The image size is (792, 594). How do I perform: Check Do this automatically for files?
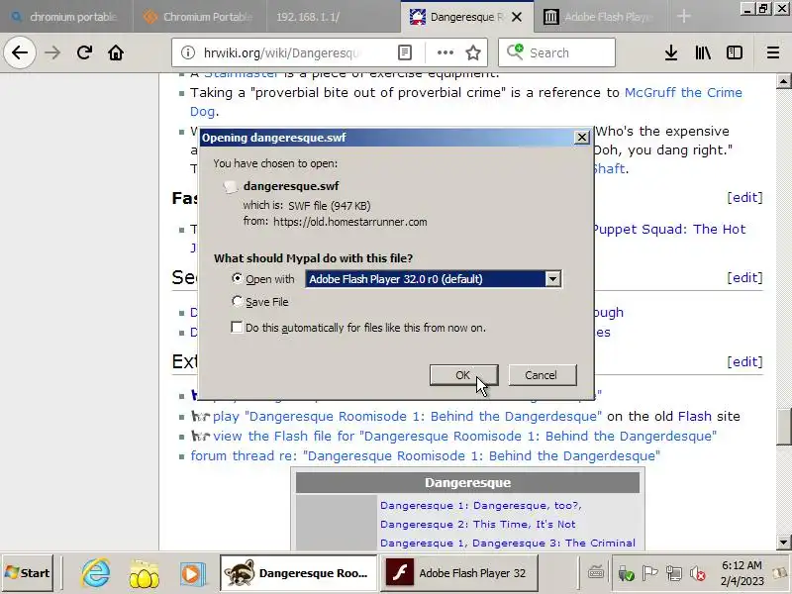point(237,328)
